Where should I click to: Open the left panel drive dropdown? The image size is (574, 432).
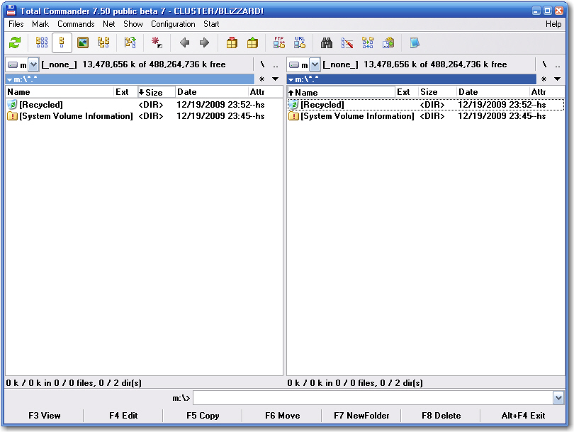pyautogui.click(x=33, y=64)
